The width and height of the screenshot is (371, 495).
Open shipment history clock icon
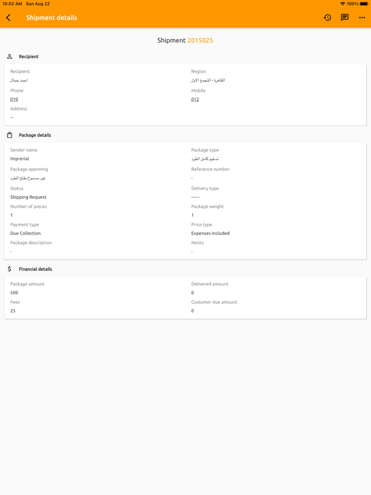328,17
